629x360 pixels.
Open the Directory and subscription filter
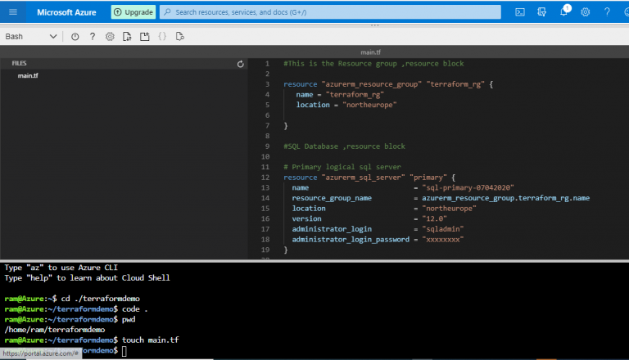tap(541, 12)
